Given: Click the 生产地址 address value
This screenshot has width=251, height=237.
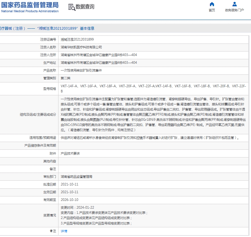Looking at the screenshot, I should (x=99, y=62).
